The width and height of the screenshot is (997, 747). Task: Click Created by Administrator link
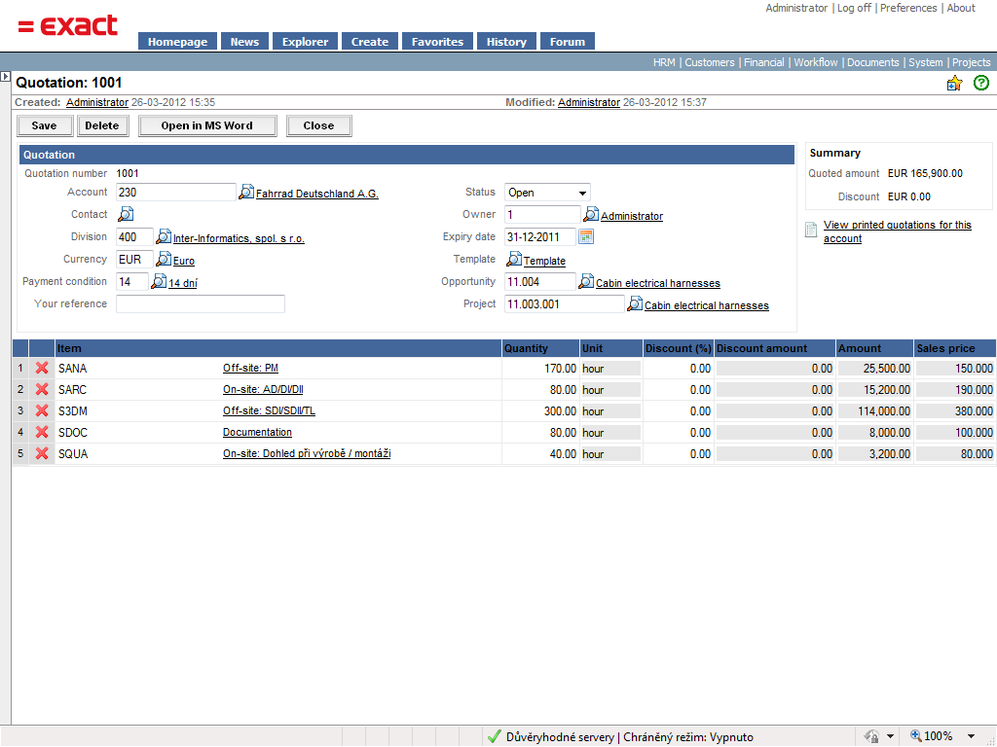point(97,102)
